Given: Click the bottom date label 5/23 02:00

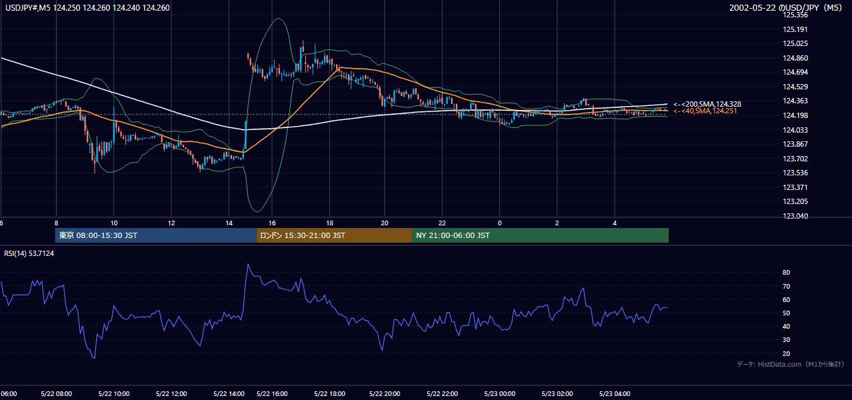Looking at the screenshot, I should tap(557, 393).
